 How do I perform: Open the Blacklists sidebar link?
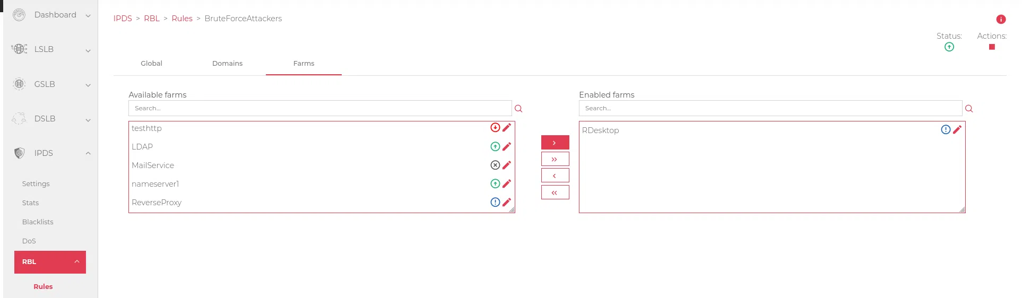(x=38, y=222)
